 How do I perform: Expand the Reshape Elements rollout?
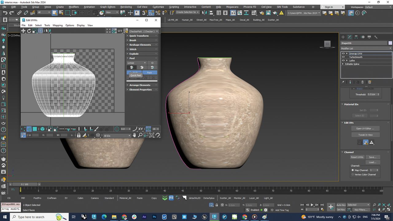tap(142, 45)
